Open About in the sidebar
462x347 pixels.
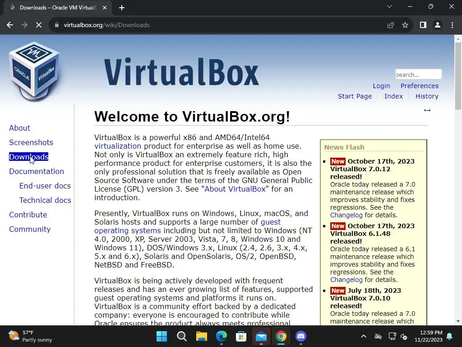[19, 128]
